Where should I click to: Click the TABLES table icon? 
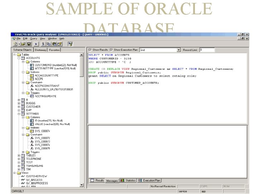23,156
